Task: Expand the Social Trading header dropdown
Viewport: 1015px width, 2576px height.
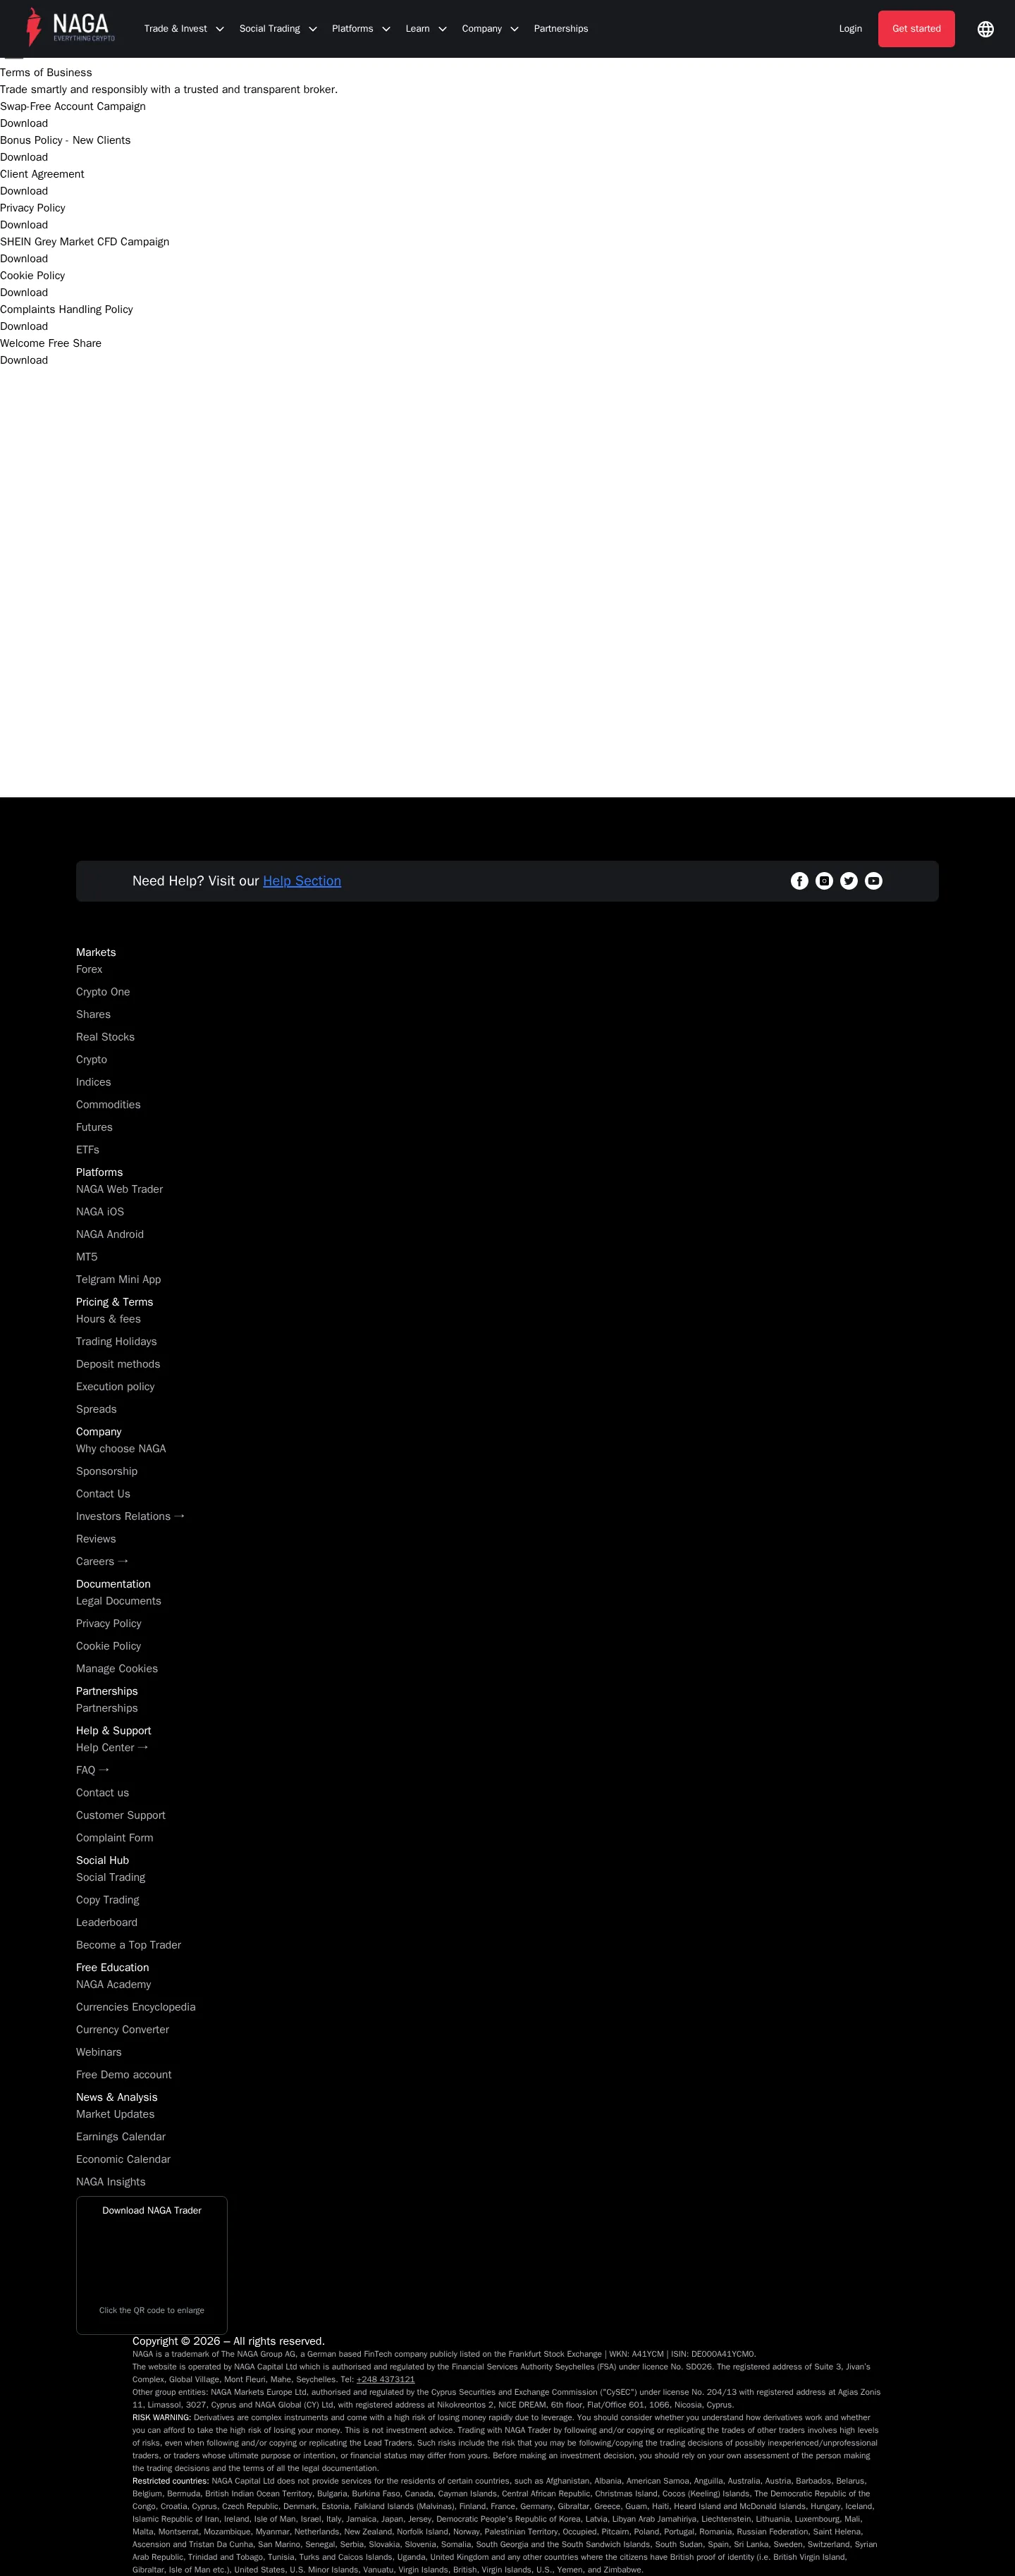Action: click(x=278, y=29)
